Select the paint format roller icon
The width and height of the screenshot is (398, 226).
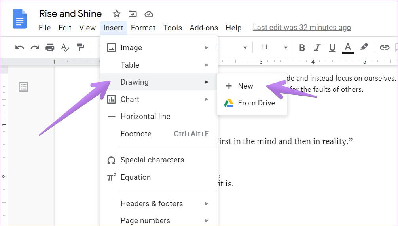pos(80,48)
